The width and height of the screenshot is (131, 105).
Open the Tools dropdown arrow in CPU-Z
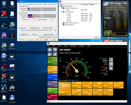click(41, 40)
